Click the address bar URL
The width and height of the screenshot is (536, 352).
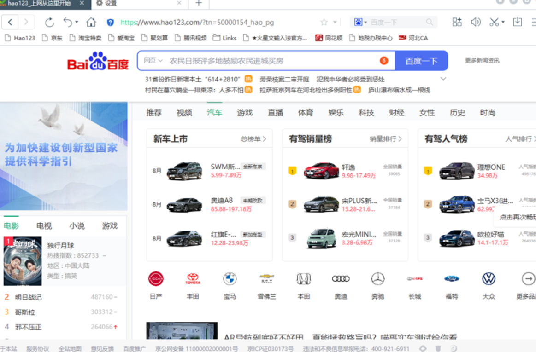click(197, 23)
